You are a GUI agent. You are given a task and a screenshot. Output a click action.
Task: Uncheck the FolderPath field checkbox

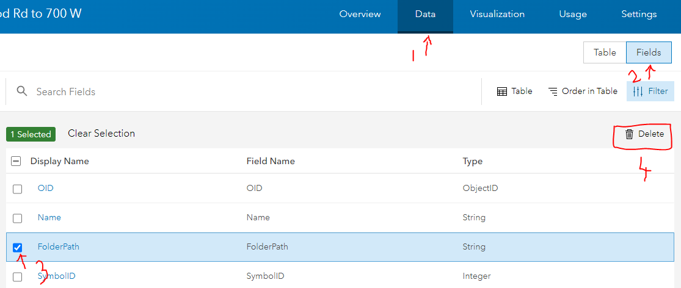(x=18, y=247)
